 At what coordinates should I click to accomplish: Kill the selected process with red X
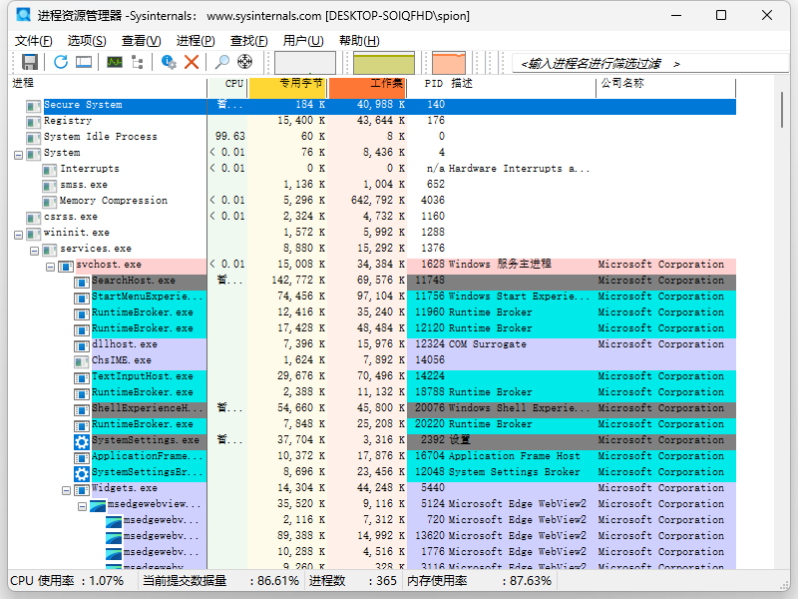click(x=191, y=61)
